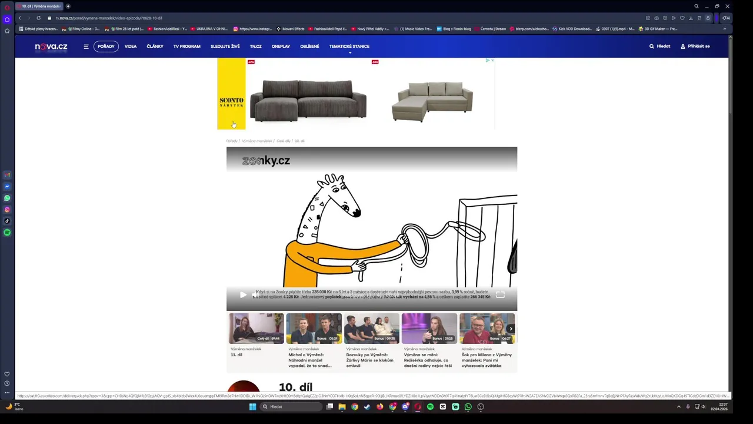Click the nova.cz logo
The image size is (753, 424).
(51, 47)
